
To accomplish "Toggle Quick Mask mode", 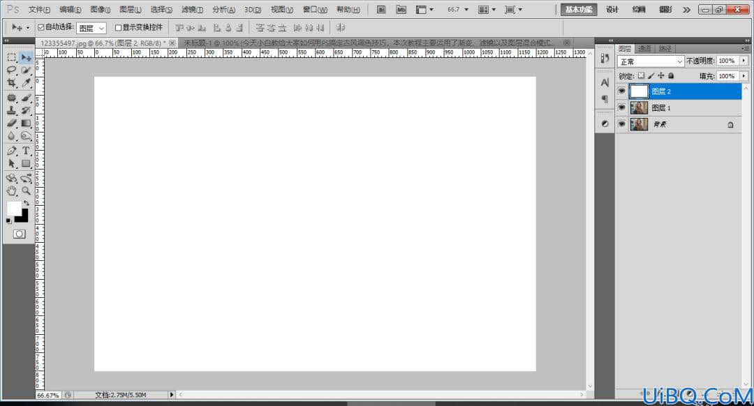I will 20,234.
